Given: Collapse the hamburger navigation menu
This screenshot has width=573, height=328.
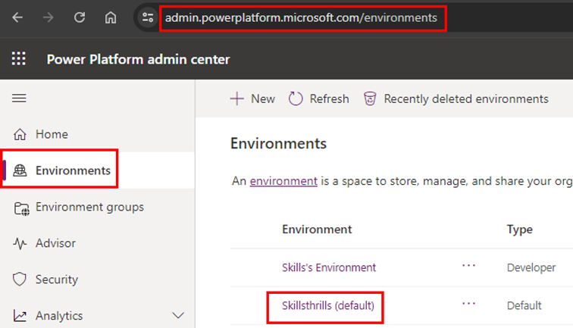Looking at the screenshot, I should click(19, 98).
